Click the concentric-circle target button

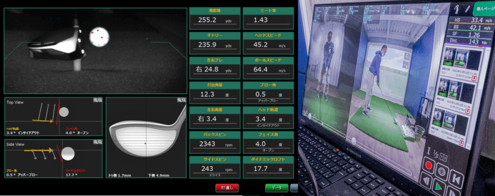click(441, 172)
